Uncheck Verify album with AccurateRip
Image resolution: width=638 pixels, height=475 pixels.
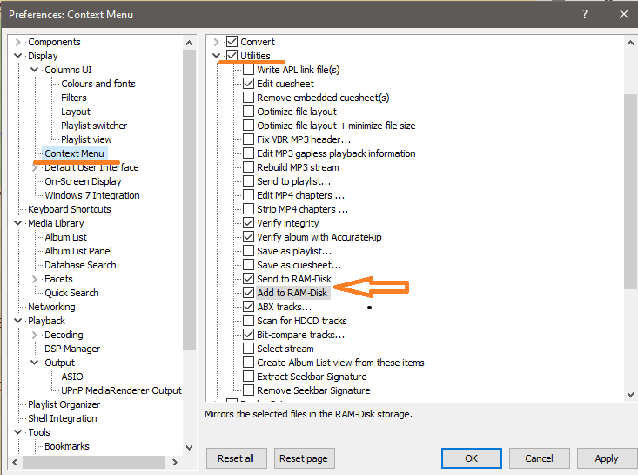click(249, 237)
